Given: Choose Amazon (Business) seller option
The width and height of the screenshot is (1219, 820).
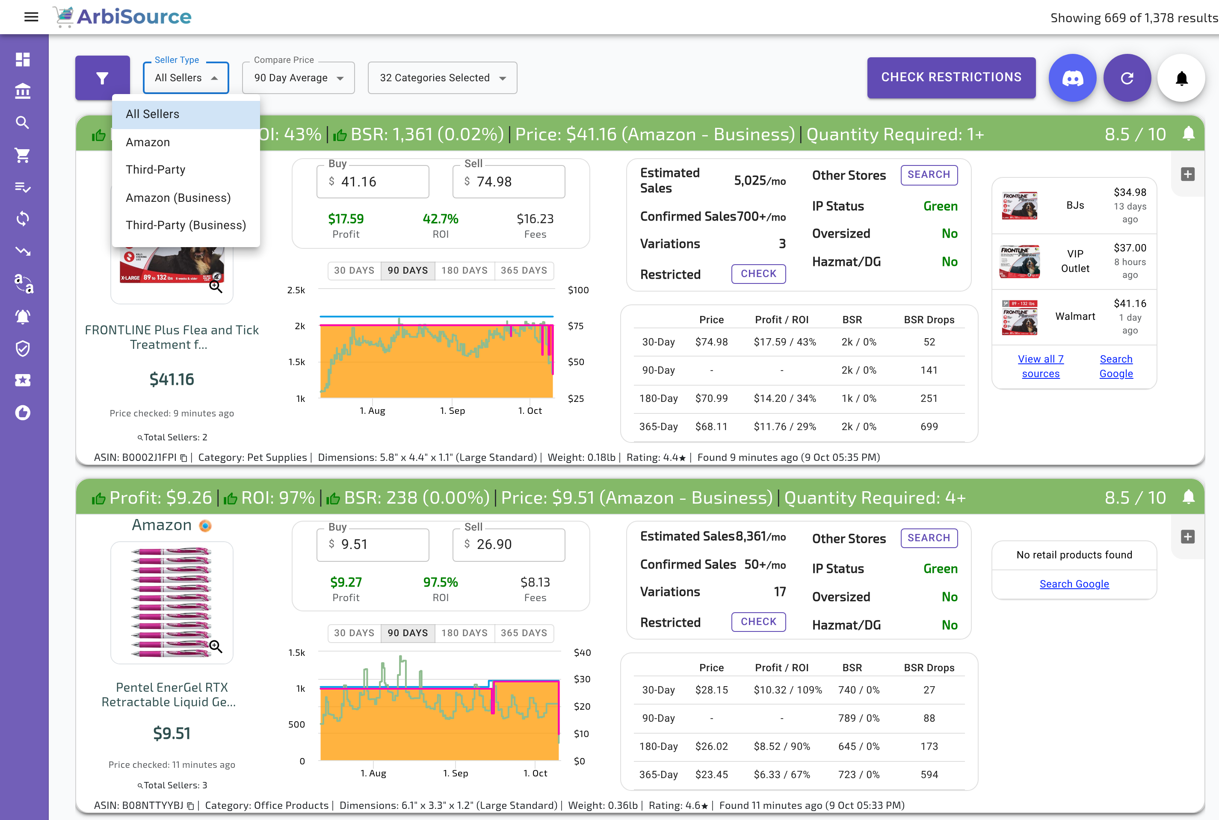Looking at the screenshot, I should click(x=186, y=198).
